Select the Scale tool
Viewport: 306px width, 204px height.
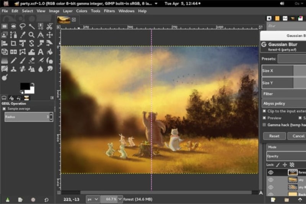[x=41, y=43]
